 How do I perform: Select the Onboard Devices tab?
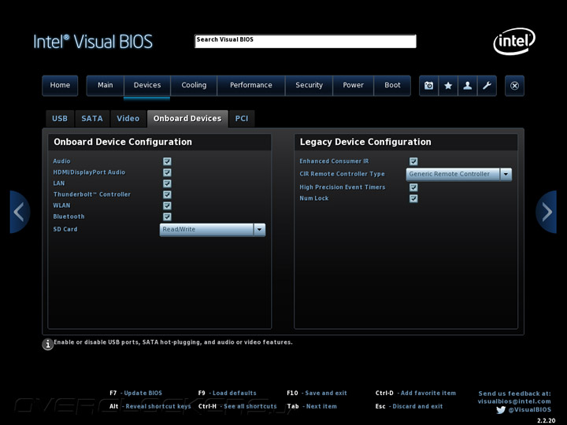[x=187, y=119]
